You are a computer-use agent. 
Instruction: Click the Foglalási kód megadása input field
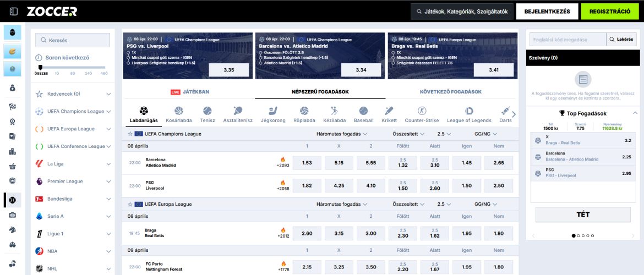point(567,40)
